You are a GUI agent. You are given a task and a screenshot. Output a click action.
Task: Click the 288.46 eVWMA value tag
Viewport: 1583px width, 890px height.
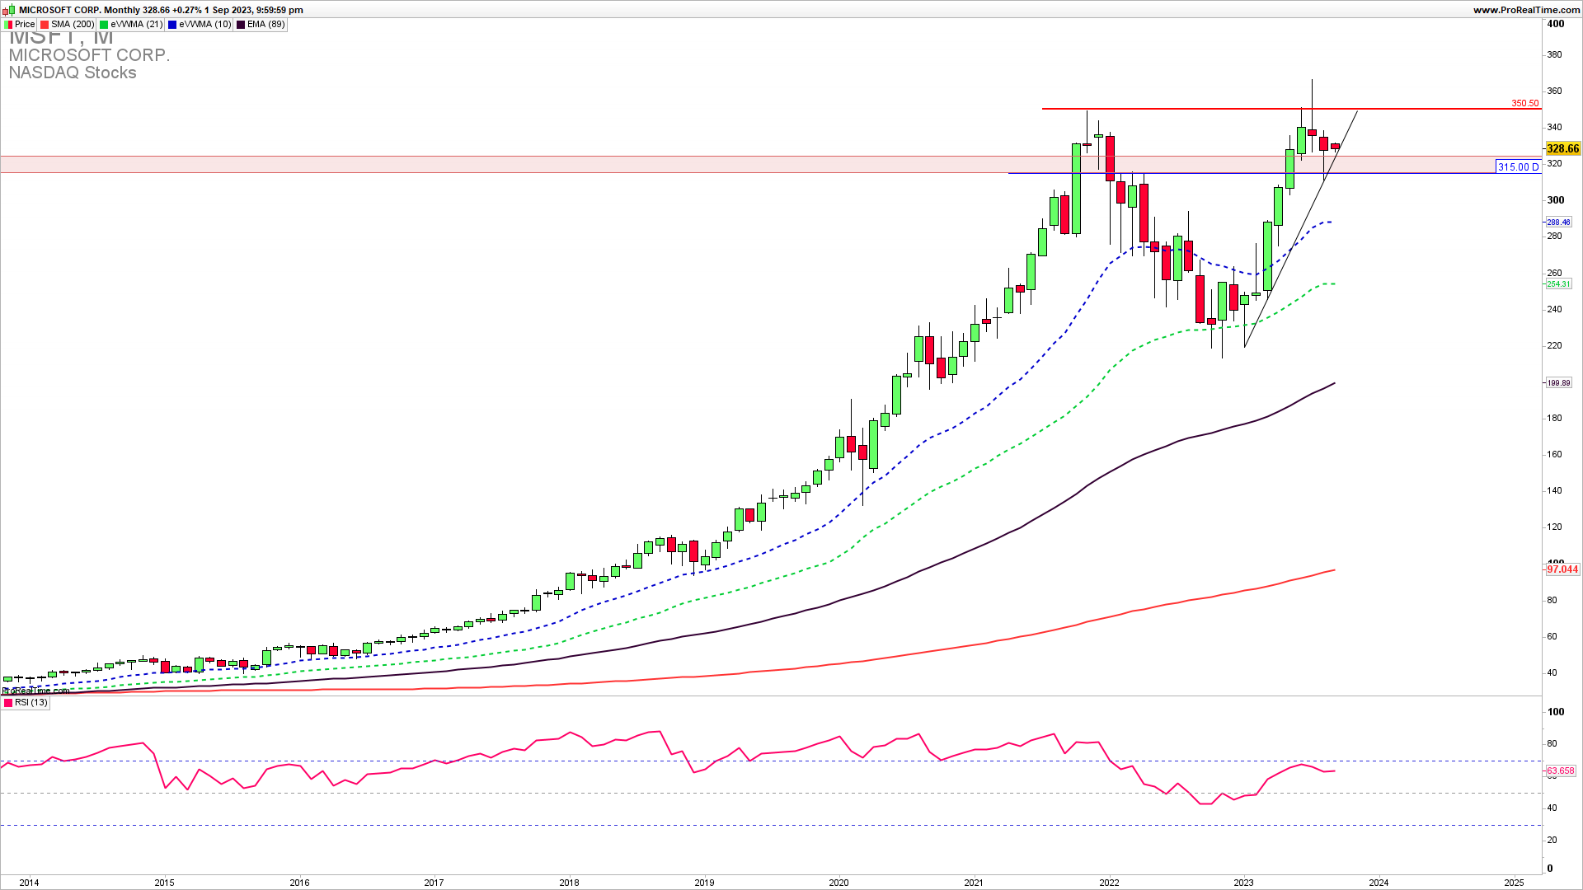coord(1558,222)
